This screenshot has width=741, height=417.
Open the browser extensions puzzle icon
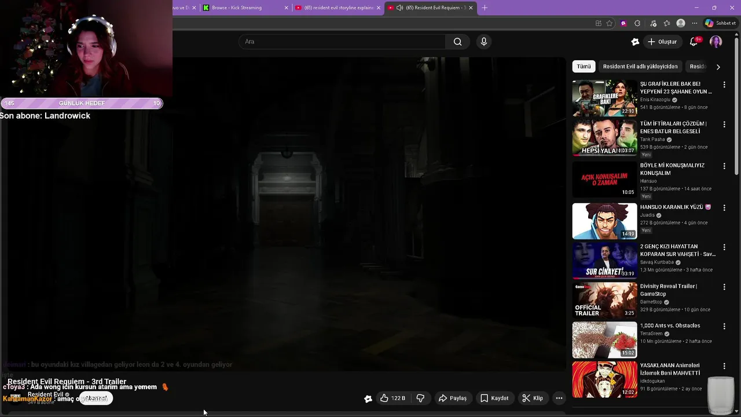click(637, 23)
